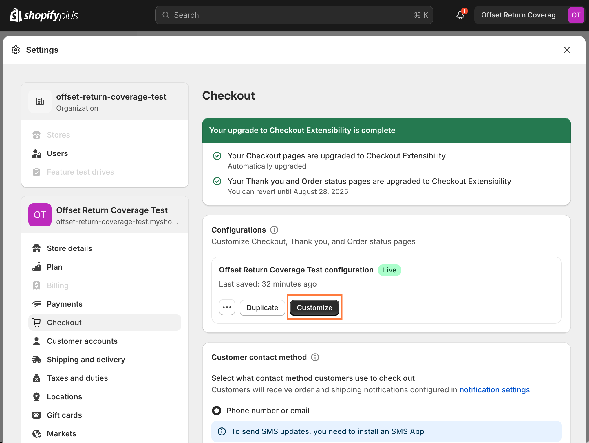Open the three-dot configuration options menu
The height and width of the screenshot is (443, 589).
point(227,307)
